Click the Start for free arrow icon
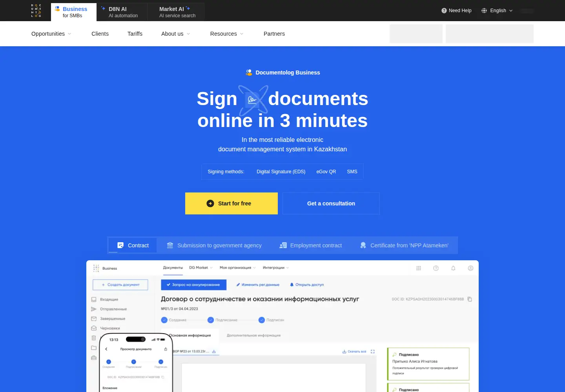 tap(210, 203)
